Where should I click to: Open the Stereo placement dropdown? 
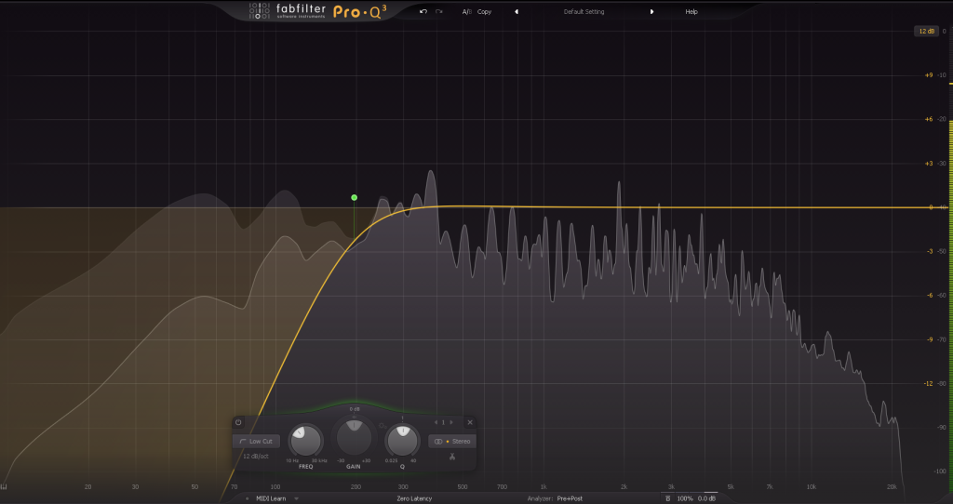point(450,441)
